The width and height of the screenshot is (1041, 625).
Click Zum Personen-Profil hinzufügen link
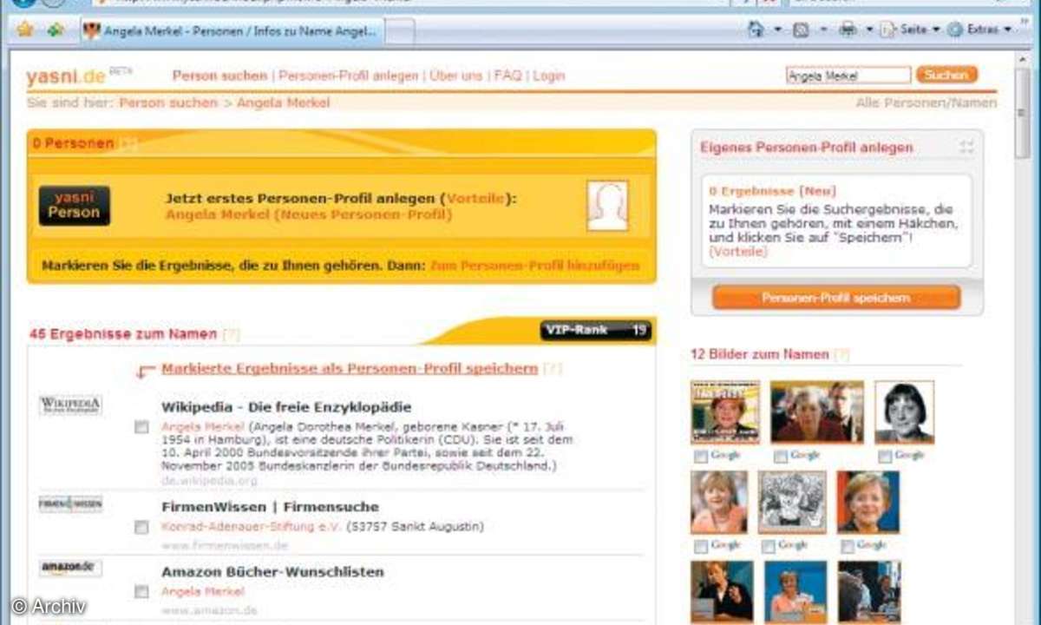point(535,266)
